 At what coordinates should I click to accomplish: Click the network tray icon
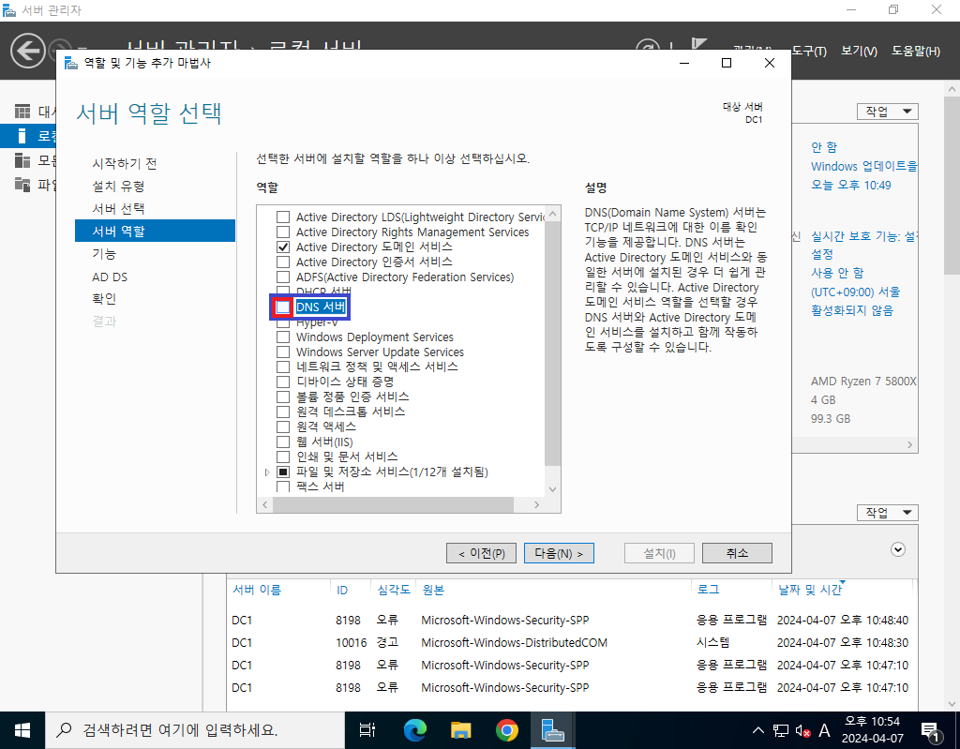coord(780,730)
